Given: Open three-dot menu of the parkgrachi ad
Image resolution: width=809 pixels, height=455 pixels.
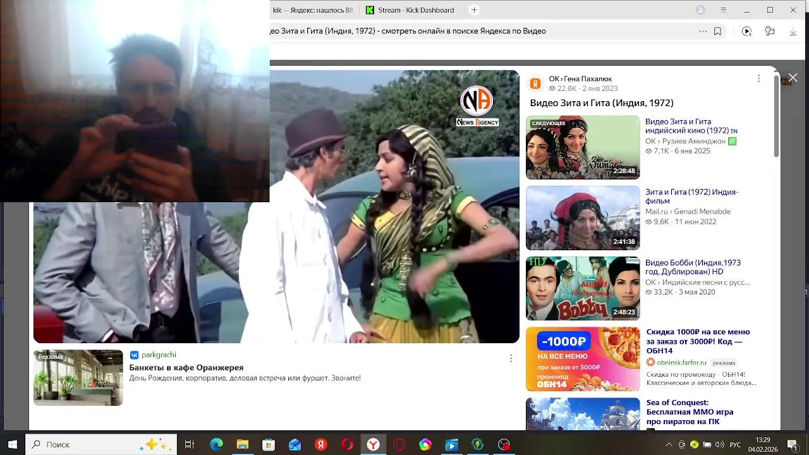Looking at the screenshot, I should click(x=511, y=358).
